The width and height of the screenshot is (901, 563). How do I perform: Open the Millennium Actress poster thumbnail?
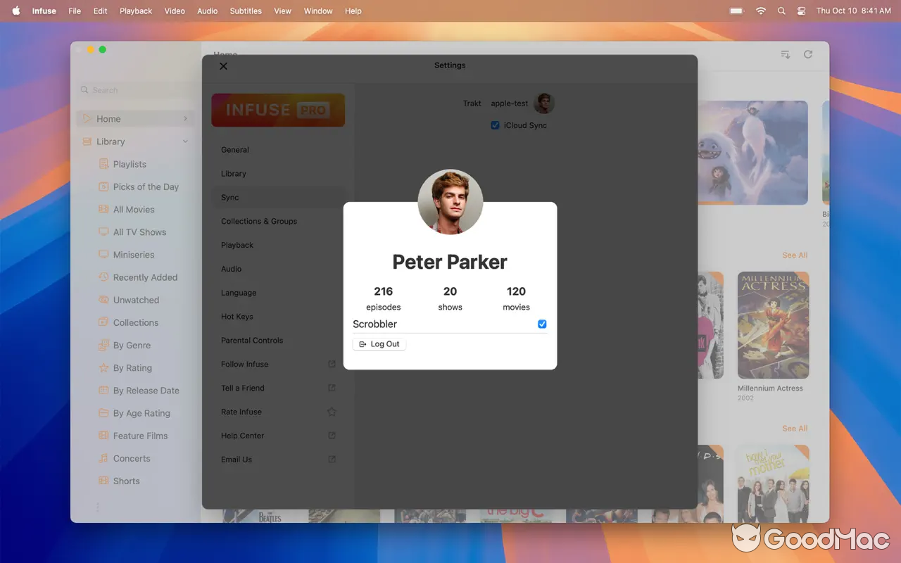[x=773, y=325]
